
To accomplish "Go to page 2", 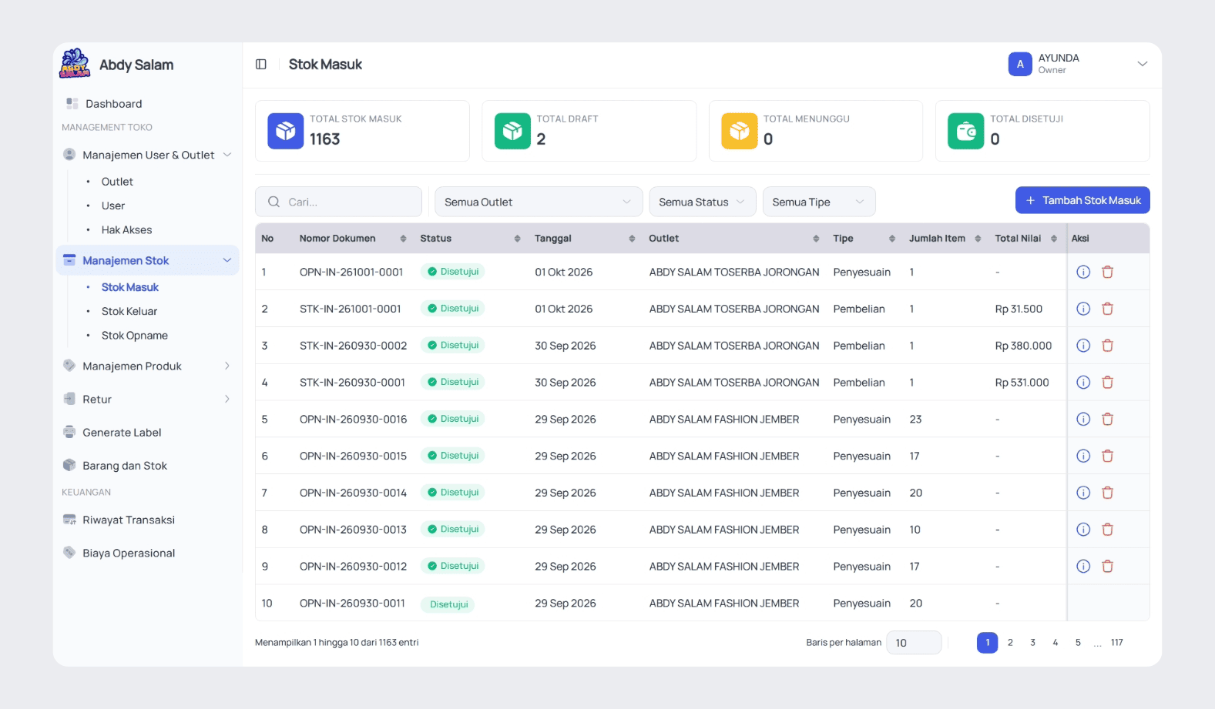I will tap(1010, 643).
